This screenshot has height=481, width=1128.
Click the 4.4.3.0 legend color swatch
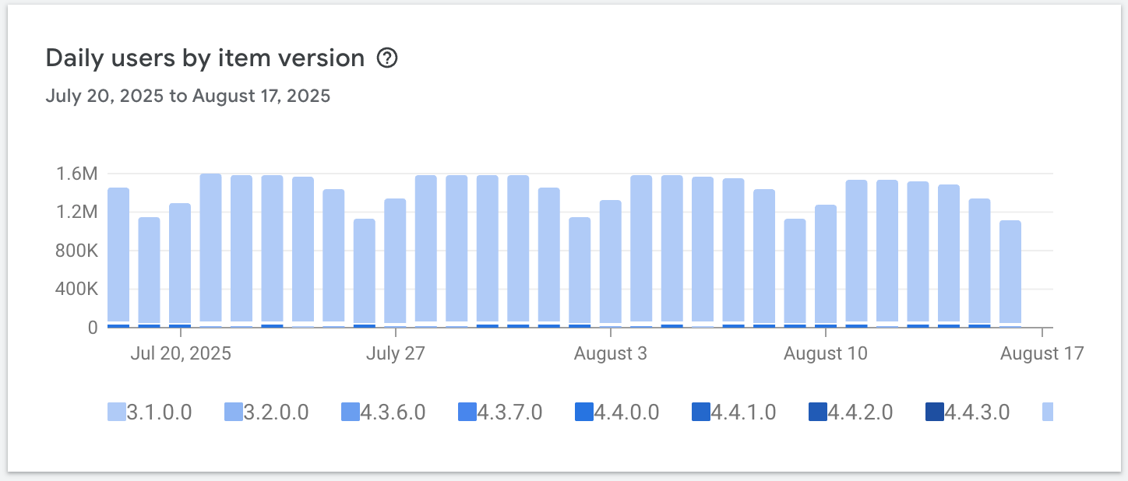[x=934, y=412]
